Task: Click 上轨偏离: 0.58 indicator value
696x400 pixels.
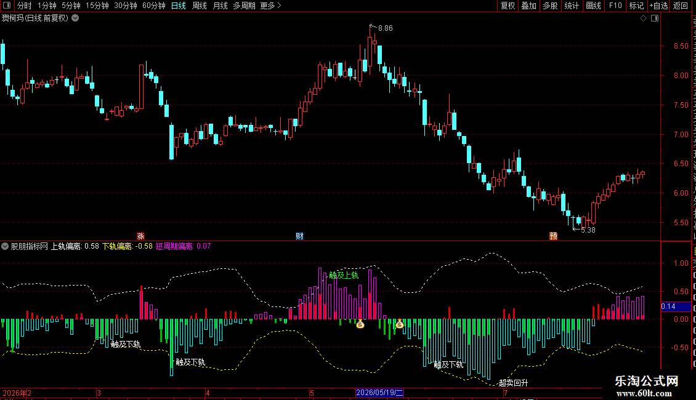Action: [75, 246]
